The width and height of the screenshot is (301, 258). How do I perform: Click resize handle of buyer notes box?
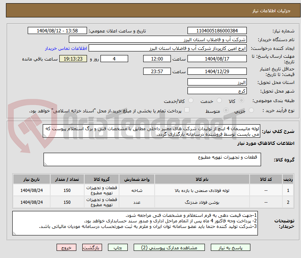click(14, 233)
